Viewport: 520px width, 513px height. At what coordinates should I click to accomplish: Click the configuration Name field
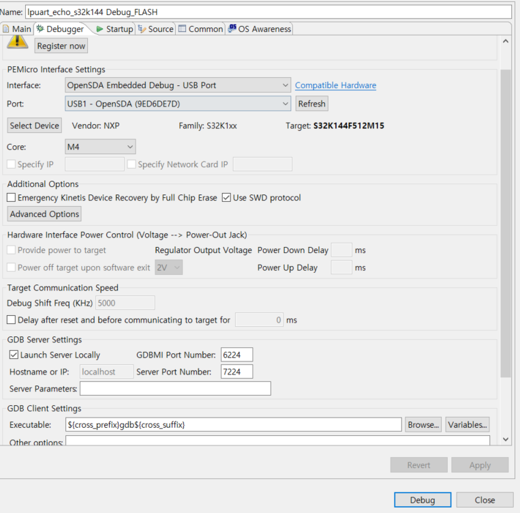[x=269, y=12]
